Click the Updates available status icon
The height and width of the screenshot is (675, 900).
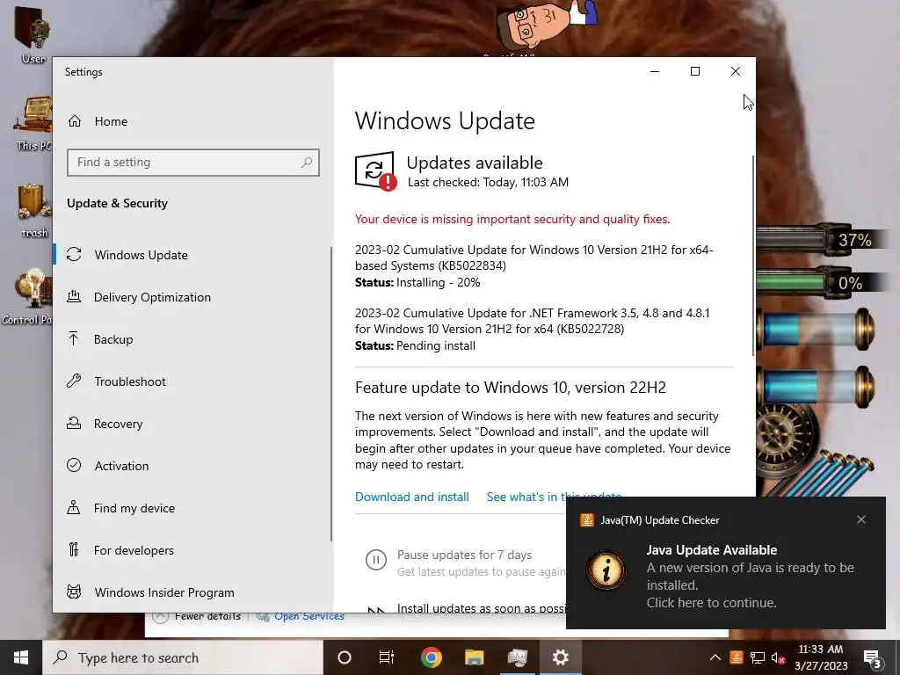pyautogui.click(x=375, y=171)
